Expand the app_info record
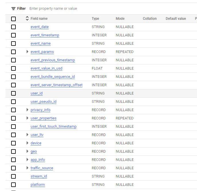 [x=27, y=160]
